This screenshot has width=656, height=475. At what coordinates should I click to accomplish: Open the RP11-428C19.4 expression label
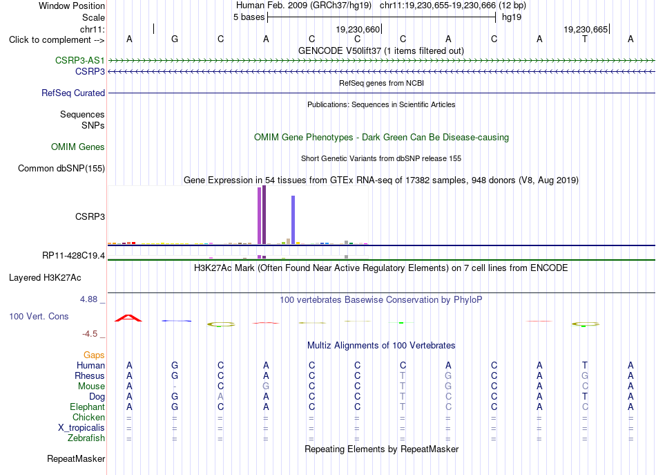[74, 256]
